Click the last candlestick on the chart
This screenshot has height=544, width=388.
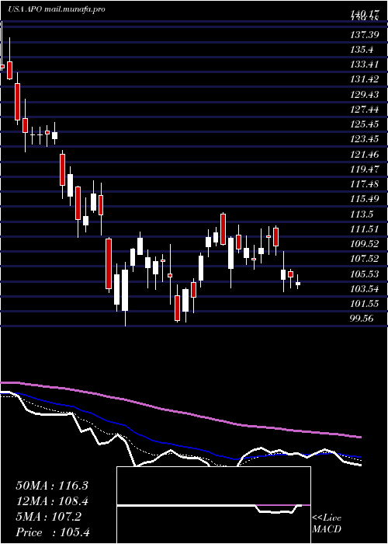tap(298, 283)
